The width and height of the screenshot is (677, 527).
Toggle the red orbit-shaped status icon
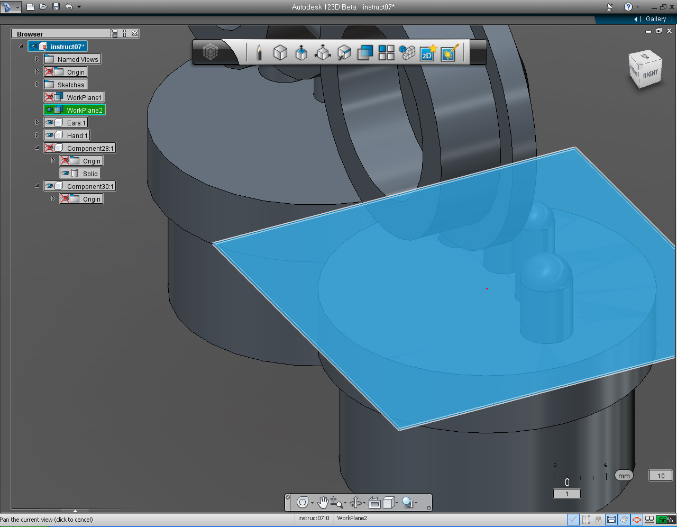(637, 520)
